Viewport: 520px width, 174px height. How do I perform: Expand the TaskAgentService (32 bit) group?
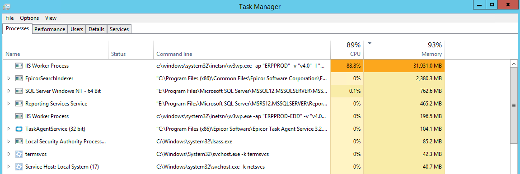point(9,128)
